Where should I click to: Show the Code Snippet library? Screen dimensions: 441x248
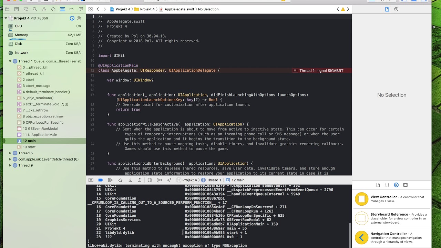pyautogui.click(x=387, y=185)
